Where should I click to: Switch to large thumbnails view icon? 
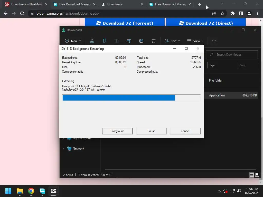(x=257, y=175)
